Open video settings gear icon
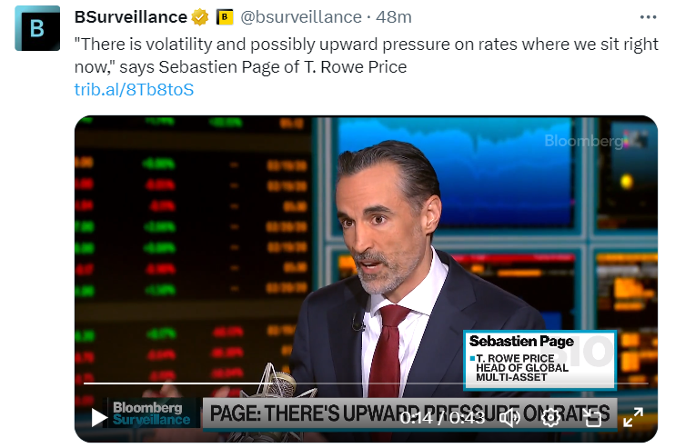Viewport: 675px width, 448px height. click(x=550, y=417)
